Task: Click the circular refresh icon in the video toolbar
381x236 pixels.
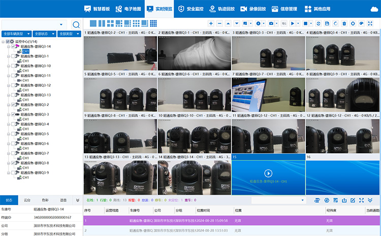Action: (319, 24)
